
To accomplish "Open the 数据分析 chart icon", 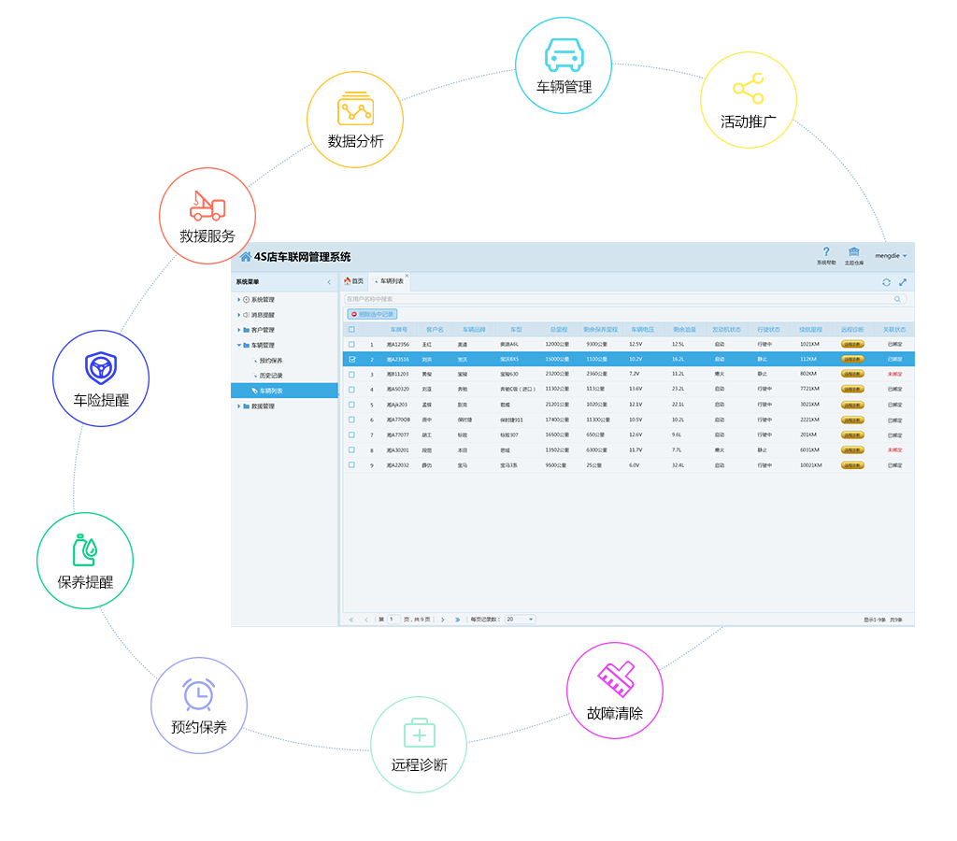I will tap(355, 108).
